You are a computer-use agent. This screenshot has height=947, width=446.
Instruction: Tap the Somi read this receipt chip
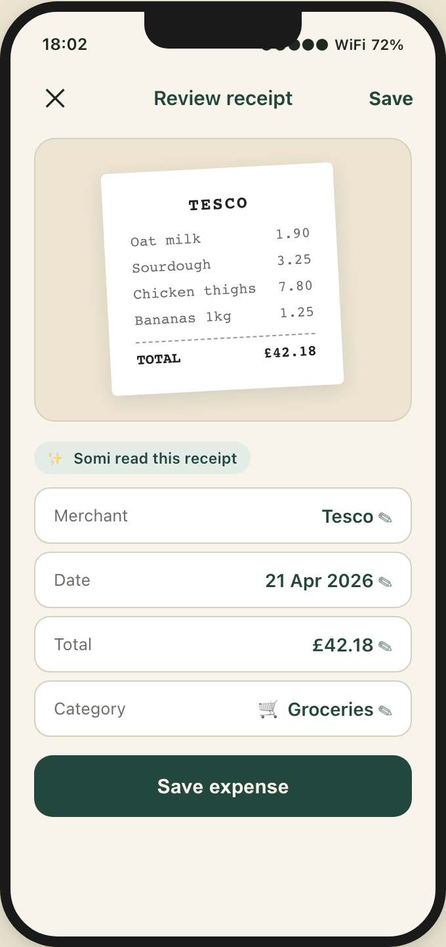point(142,458)
